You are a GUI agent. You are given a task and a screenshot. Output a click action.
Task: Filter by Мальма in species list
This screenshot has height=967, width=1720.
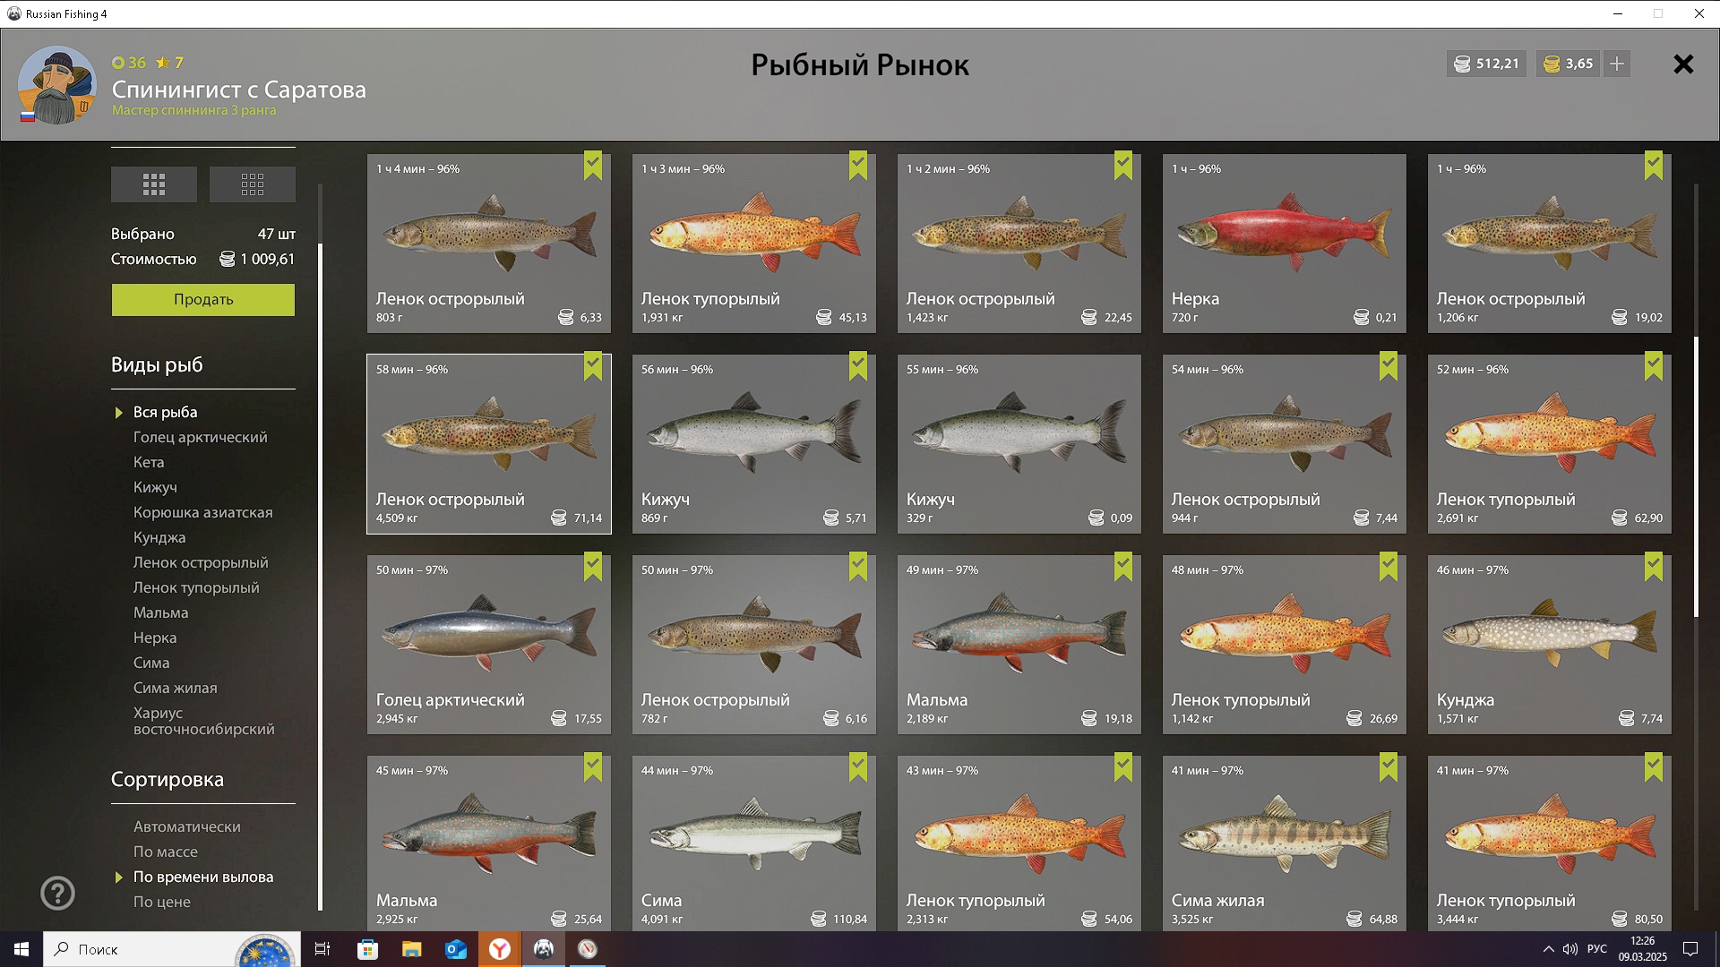161,612
